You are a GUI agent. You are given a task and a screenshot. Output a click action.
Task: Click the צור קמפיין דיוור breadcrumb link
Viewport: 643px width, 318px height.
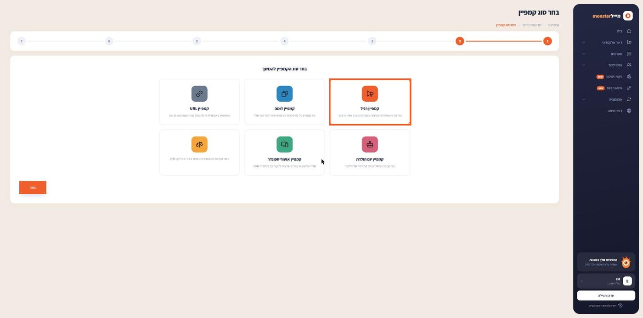coord(531,25)
